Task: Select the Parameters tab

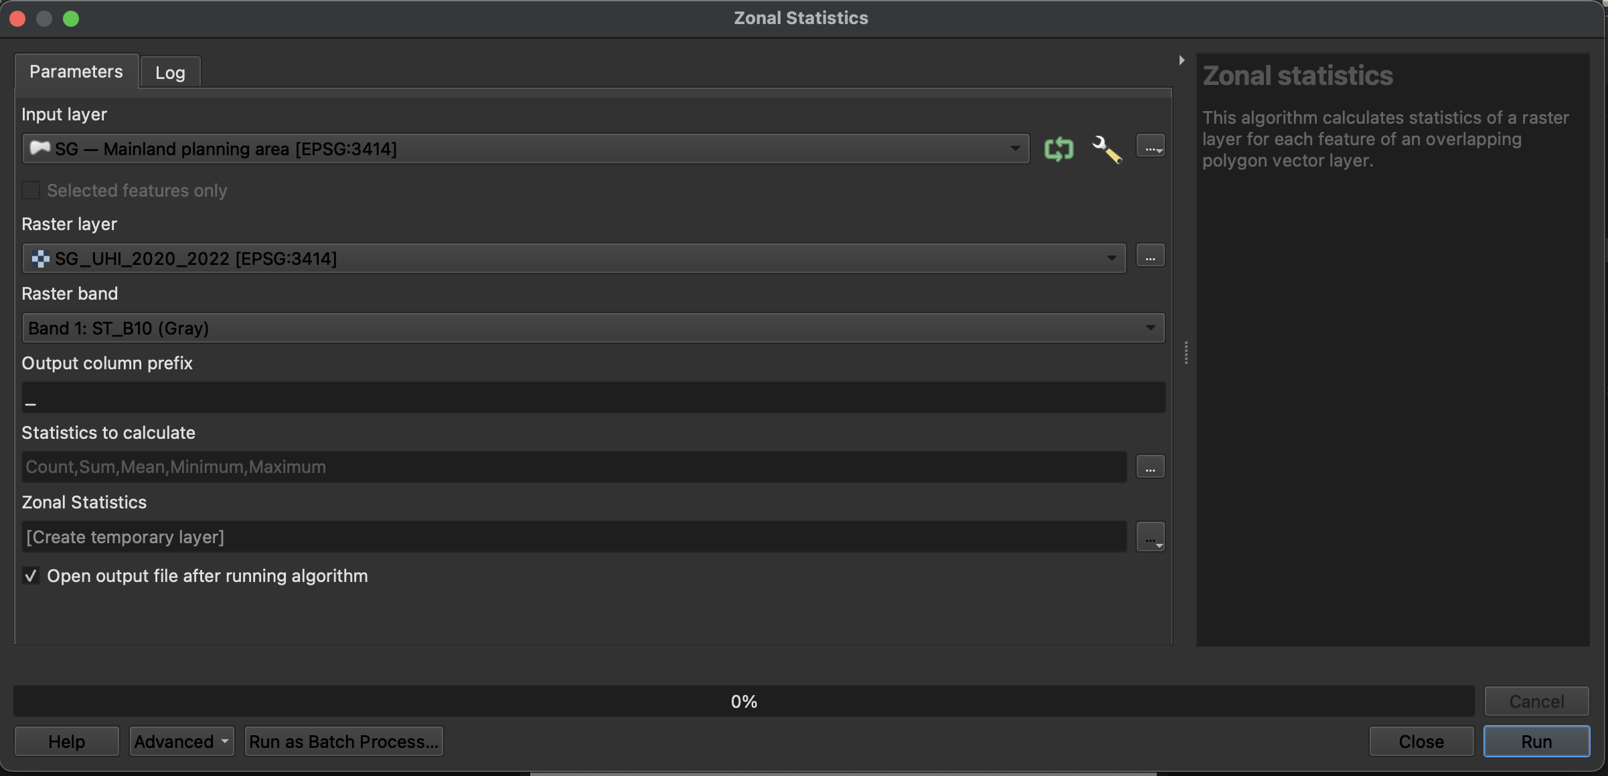Action: (x=76, y=72)
